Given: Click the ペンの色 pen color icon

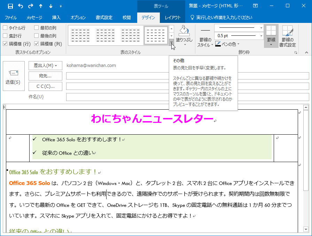Looking at the screenshot, I should (x=218, y=44).
